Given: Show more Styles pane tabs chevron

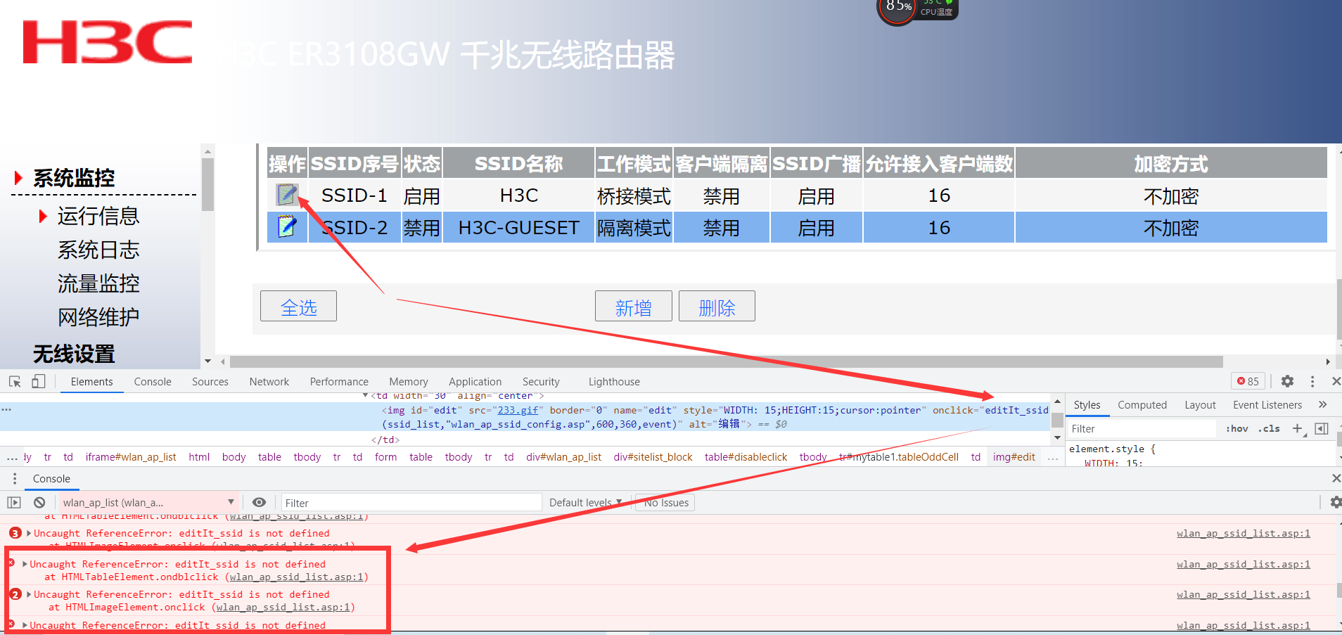Looking at the screenshot, I should [x=1322, y=404].
